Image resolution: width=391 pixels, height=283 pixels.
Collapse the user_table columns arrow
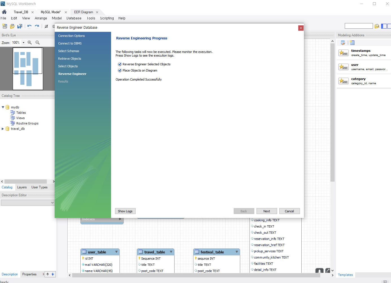pyautogui.click(x=116, y=252)
